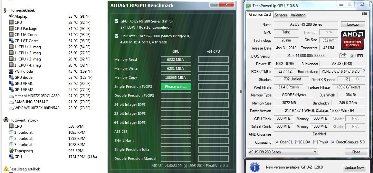The image size is (373, 173).
Task: Click the Bandwidth 249.6 GB/s field
Action: tap(348, 103)
